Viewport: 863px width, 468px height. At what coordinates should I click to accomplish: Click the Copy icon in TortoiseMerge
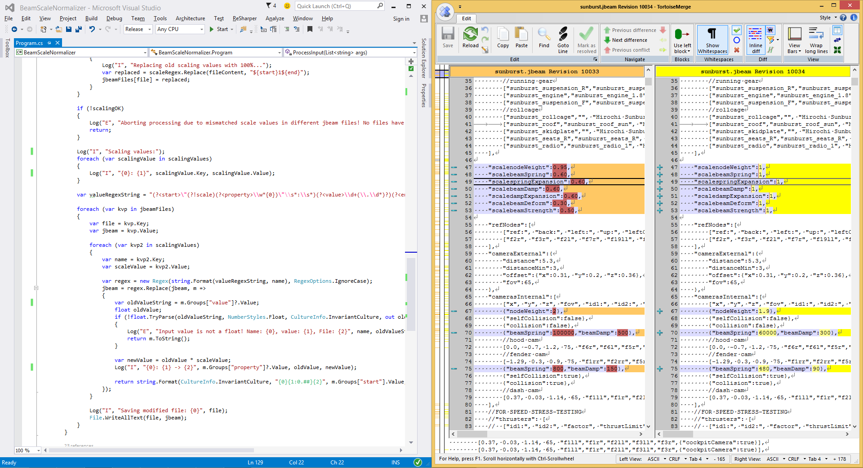(503, 37)
